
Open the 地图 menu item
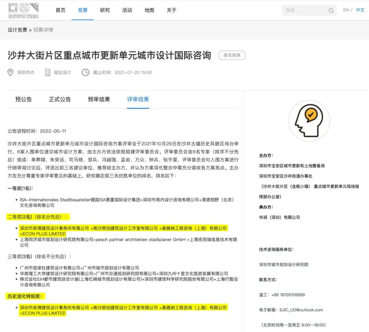pos(149,10)
